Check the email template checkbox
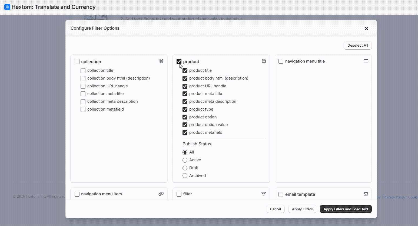 tap(281, 194)
